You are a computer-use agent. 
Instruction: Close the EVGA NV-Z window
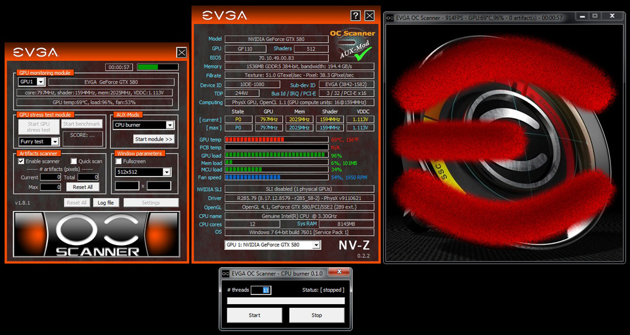click(x=369, y=16)
